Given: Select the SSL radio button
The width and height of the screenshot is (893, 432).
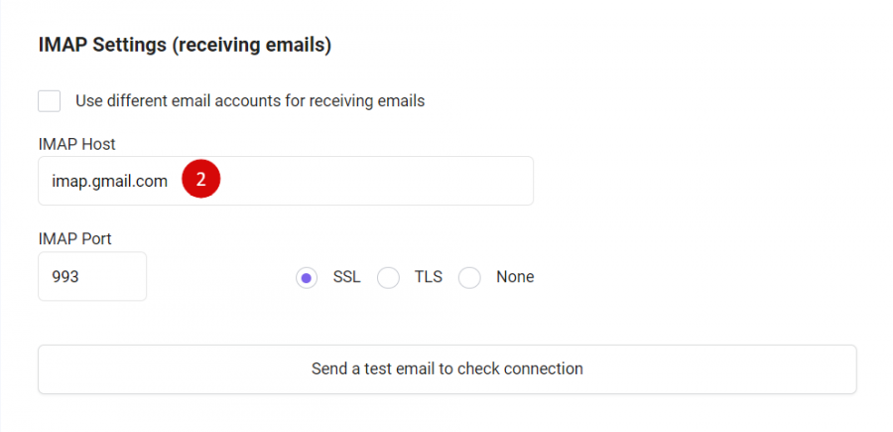Looking at the screenshot, I should [x=307, y=278].
